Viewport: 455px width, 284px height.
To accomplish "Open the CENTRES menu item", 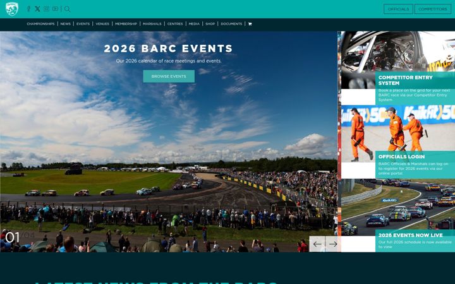I will [175, 24].
